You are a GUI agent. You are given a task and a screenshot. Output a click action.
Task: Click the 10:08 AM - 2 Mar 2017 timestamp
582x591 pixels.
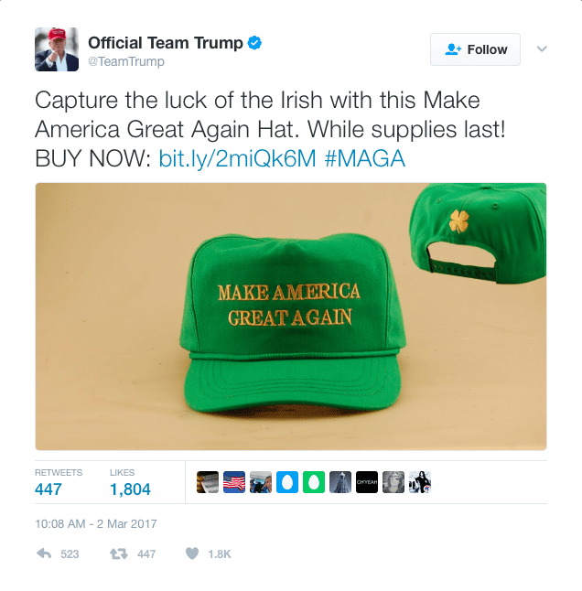pos(96,524)
